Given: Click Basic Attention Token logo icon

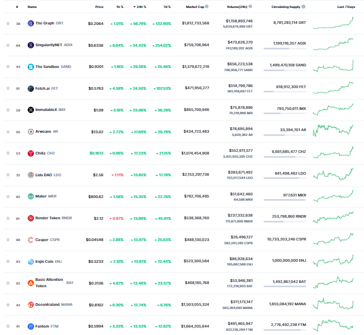Looking at the screenshot, I should (31, 283).
